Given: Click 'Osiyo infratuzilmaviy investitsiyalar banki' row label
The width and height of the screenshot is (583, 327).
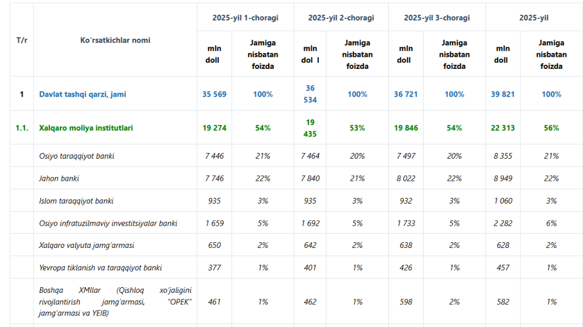Looking at the screenshot, I should coord(108,223).
